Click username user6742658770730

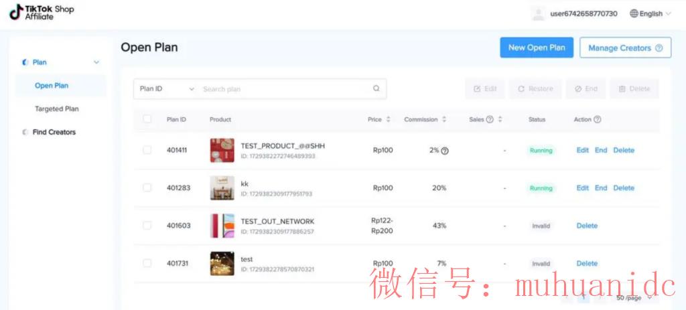[584, 13]
